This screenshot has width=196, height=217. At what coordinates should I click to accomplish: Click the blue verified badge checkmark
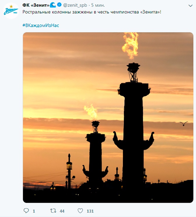click(x=59, y=5)
